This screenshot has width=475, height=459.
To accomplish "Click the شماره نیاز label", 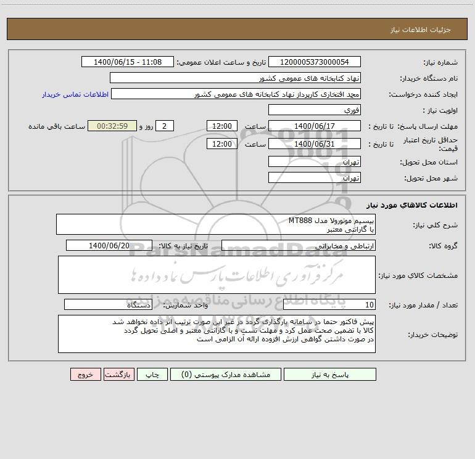I will (440, 62).
